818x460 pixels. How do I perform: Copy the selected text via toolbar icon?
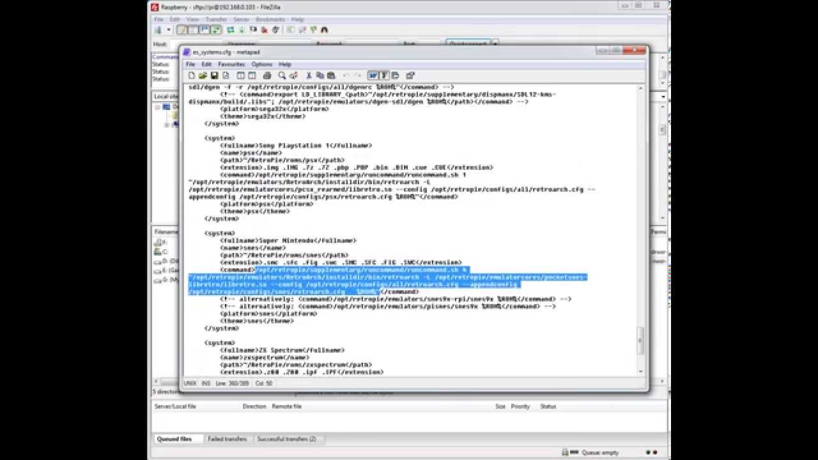pyautogui.click(x=320, y=75)
